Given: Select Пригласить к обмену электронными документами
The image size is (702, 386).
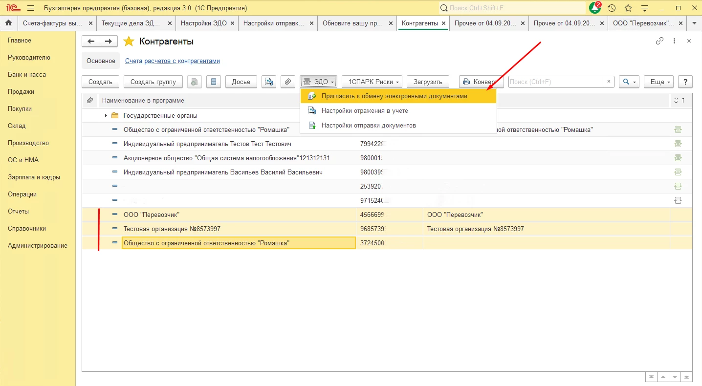Looking at the screenshot, I should (x=394, y=96).
